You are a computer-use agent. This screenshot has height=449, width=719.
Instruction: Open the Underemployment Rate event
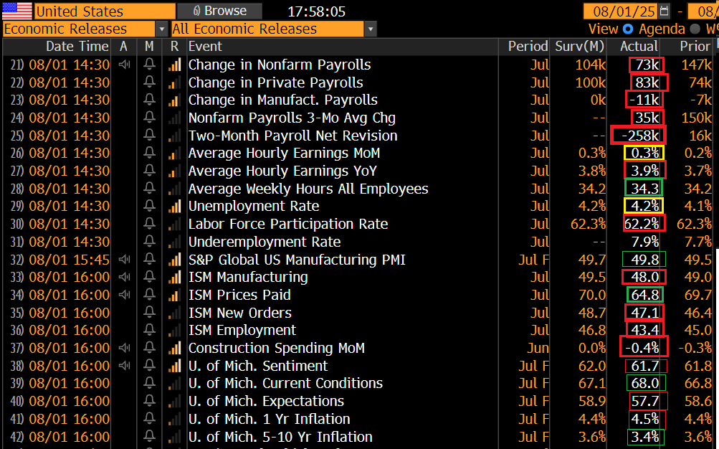265,242
